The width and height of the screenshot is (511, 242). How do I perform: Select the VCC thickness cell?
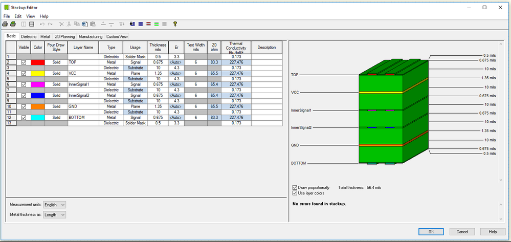click(159, 73)
